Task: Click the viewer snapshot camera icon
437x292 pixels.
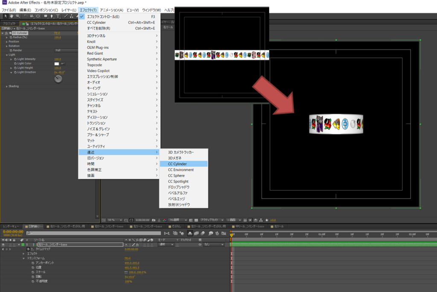Action: [x=154, y=220]
